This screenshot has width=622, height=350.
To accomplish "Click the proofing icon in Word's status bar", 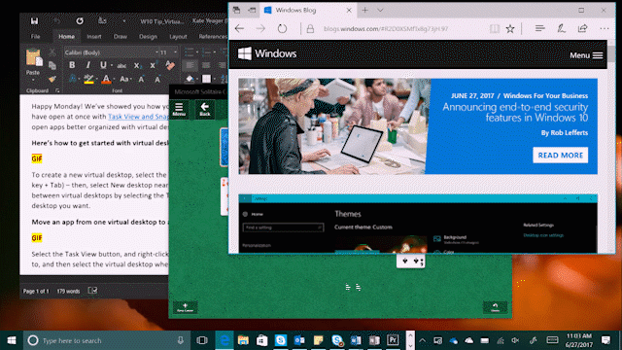I will (92, 291).
